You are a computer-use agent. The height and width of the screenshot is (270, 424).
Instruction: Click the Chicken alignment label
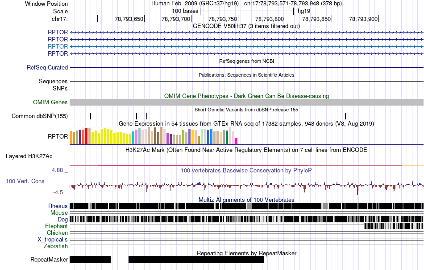pos(57,233)
